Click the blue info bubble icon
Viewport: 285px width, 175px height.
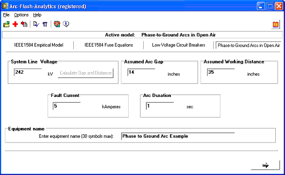(x=66, y=24)
